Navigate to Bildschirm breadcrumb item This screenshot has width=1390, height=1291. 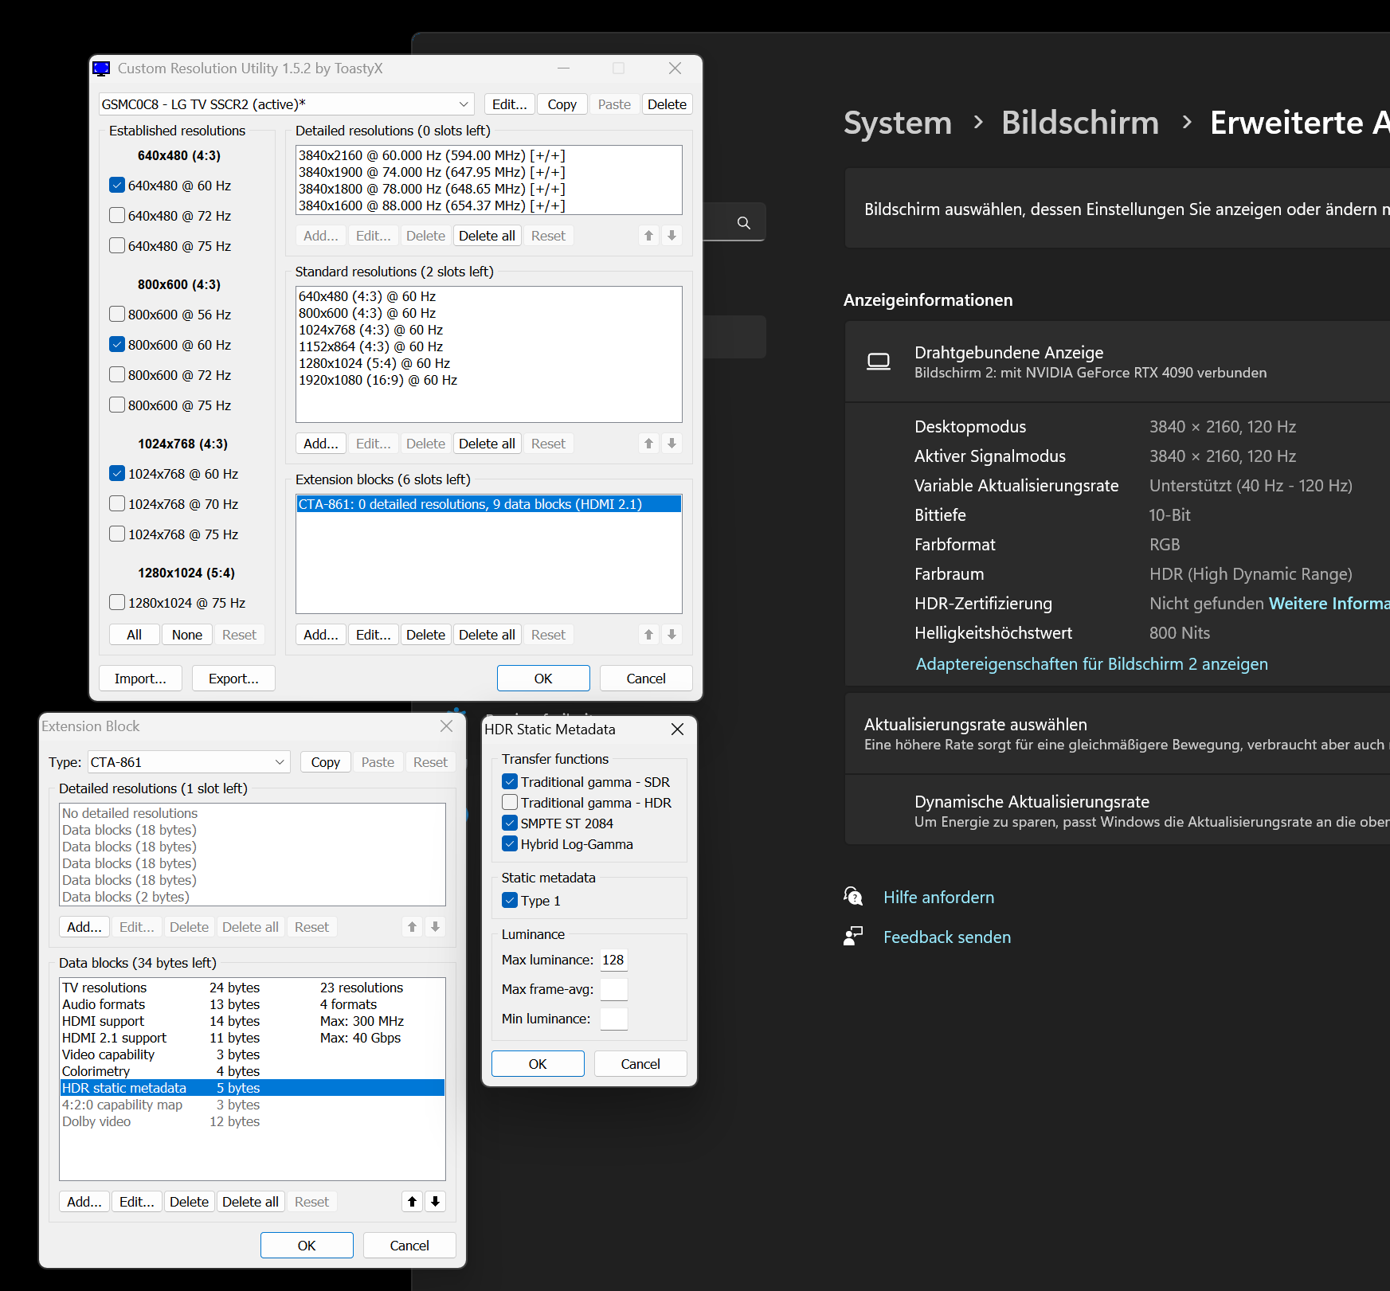1080,123
